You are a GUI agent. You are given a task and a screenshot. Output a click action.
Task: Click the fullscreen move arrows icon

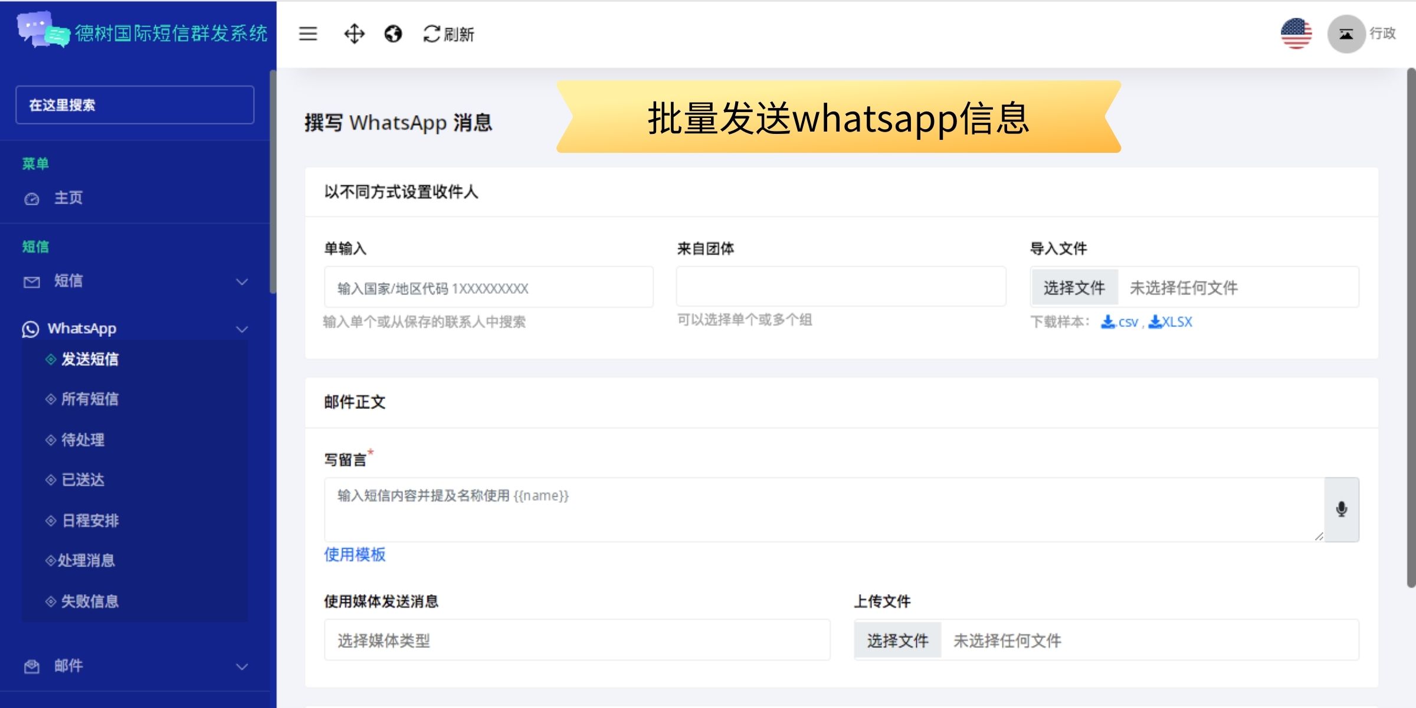pyautogui.click(x=354, y=34)
